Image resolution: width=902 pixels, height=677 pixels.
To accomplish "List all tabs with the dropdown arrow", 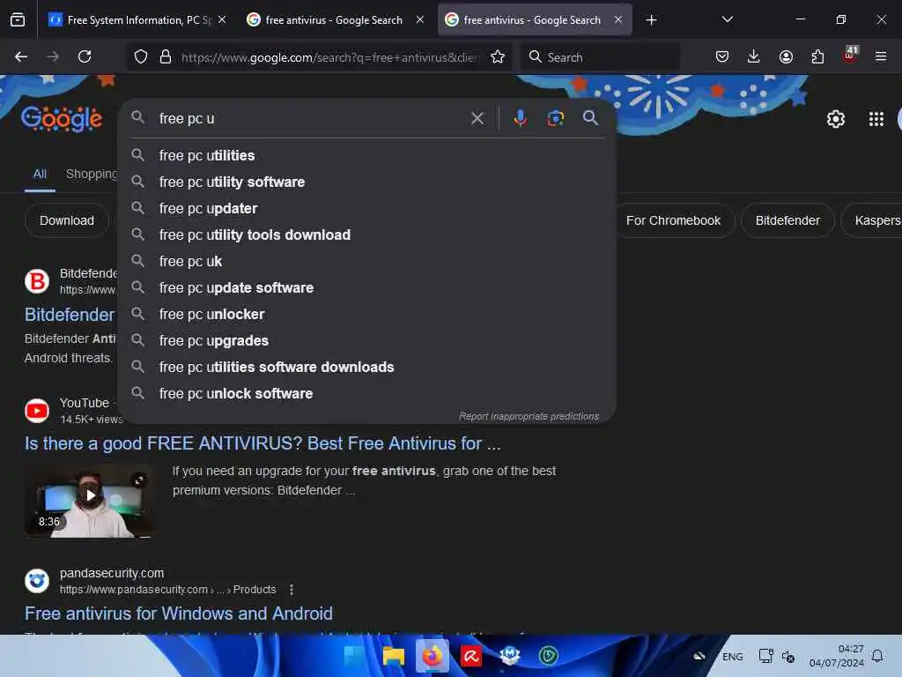I will (x=727, y=19).
